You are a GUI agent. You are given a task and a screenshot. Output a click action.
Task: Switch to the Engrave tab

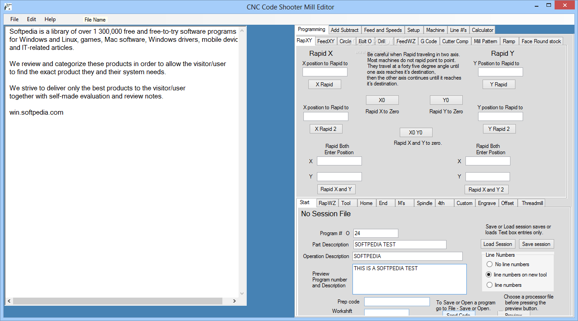(487, 203)
